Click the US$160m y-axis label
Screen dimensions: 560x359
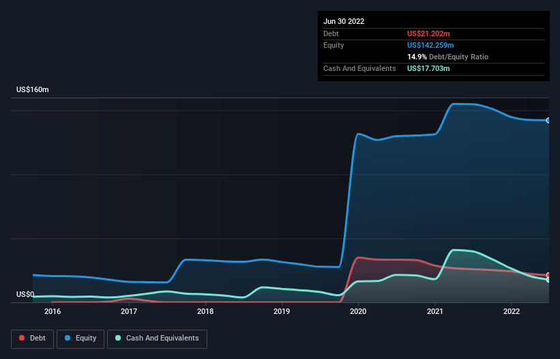(x=33, y=89)
